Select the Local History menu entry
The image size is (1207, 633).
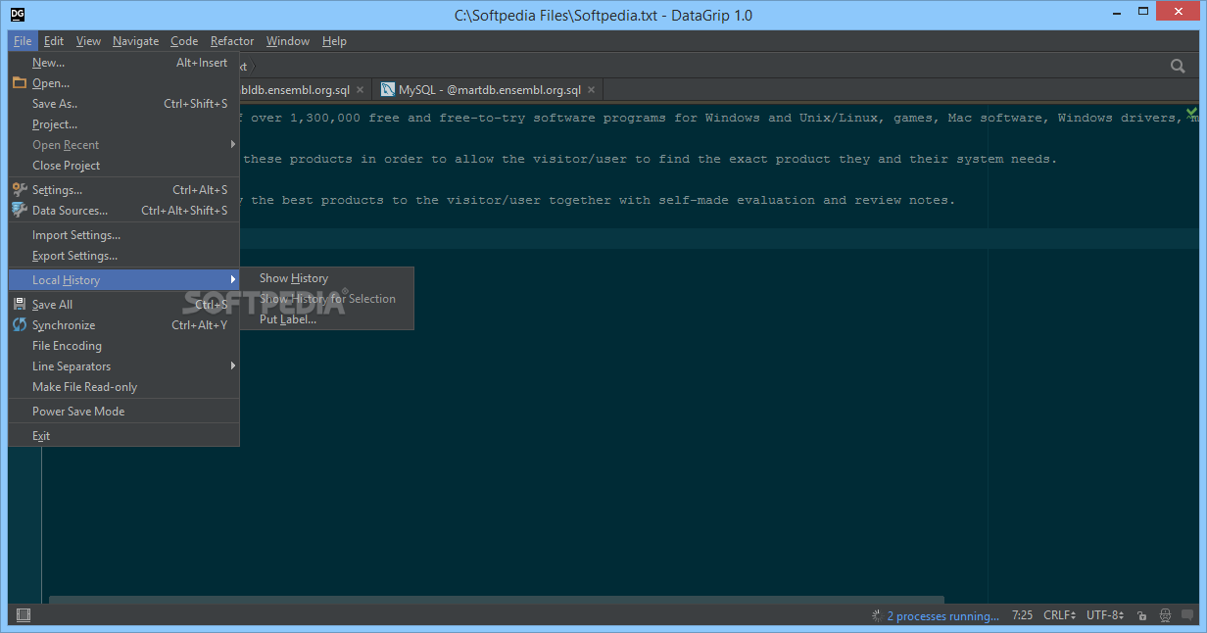tap(123, 280)
